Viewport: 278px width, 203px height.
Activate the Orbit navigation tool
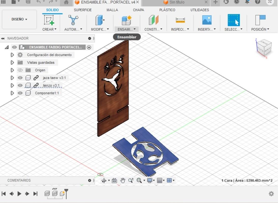pyautogui.click(x=104, y=181)
